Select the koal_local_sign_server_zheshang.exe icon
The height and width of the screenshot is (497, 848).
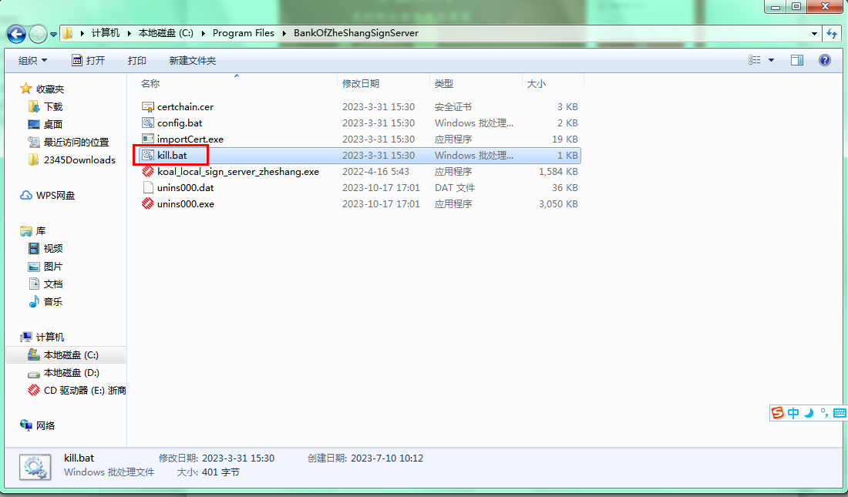pyautogui.click(x=148, y=171)
